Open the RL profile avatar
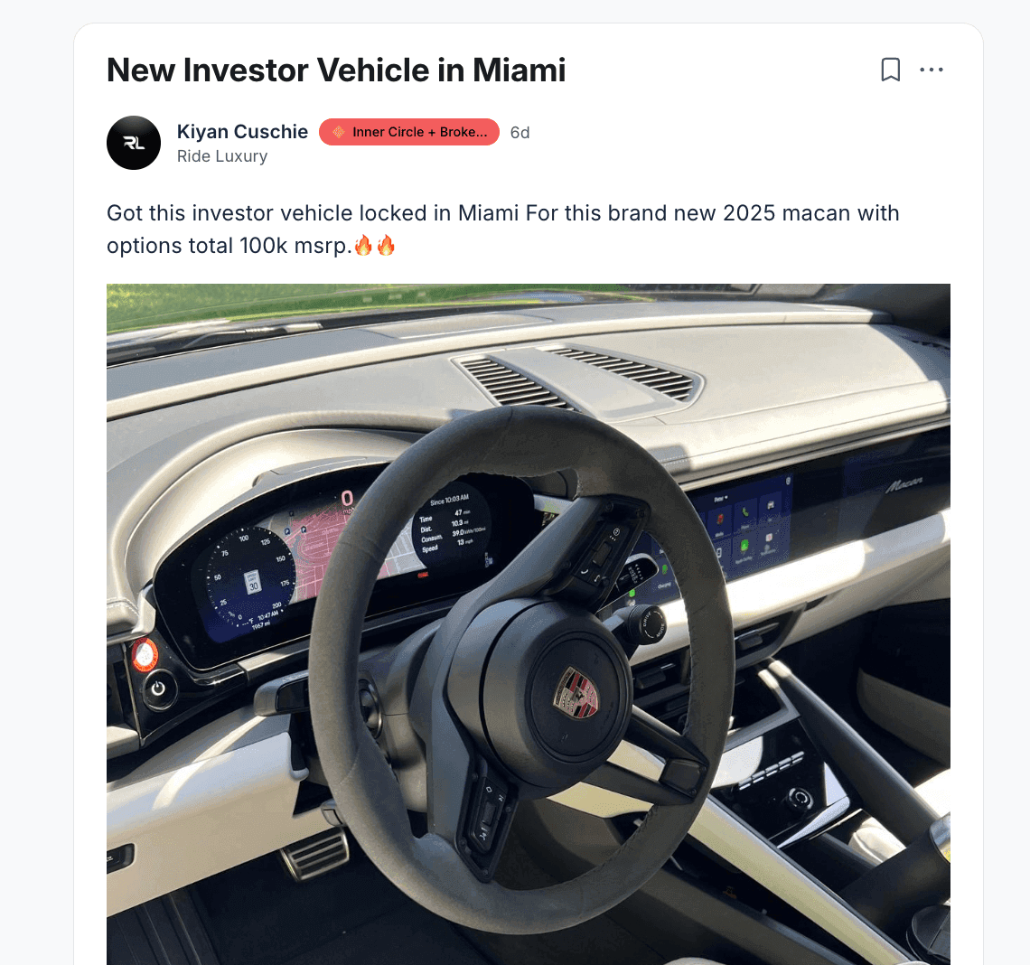This screenshot has width=1030, height=965. pos(134,143)
